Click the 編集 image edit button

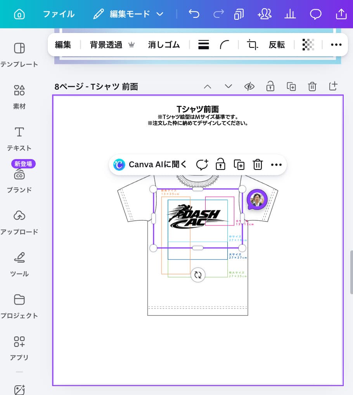pos(63,45)
